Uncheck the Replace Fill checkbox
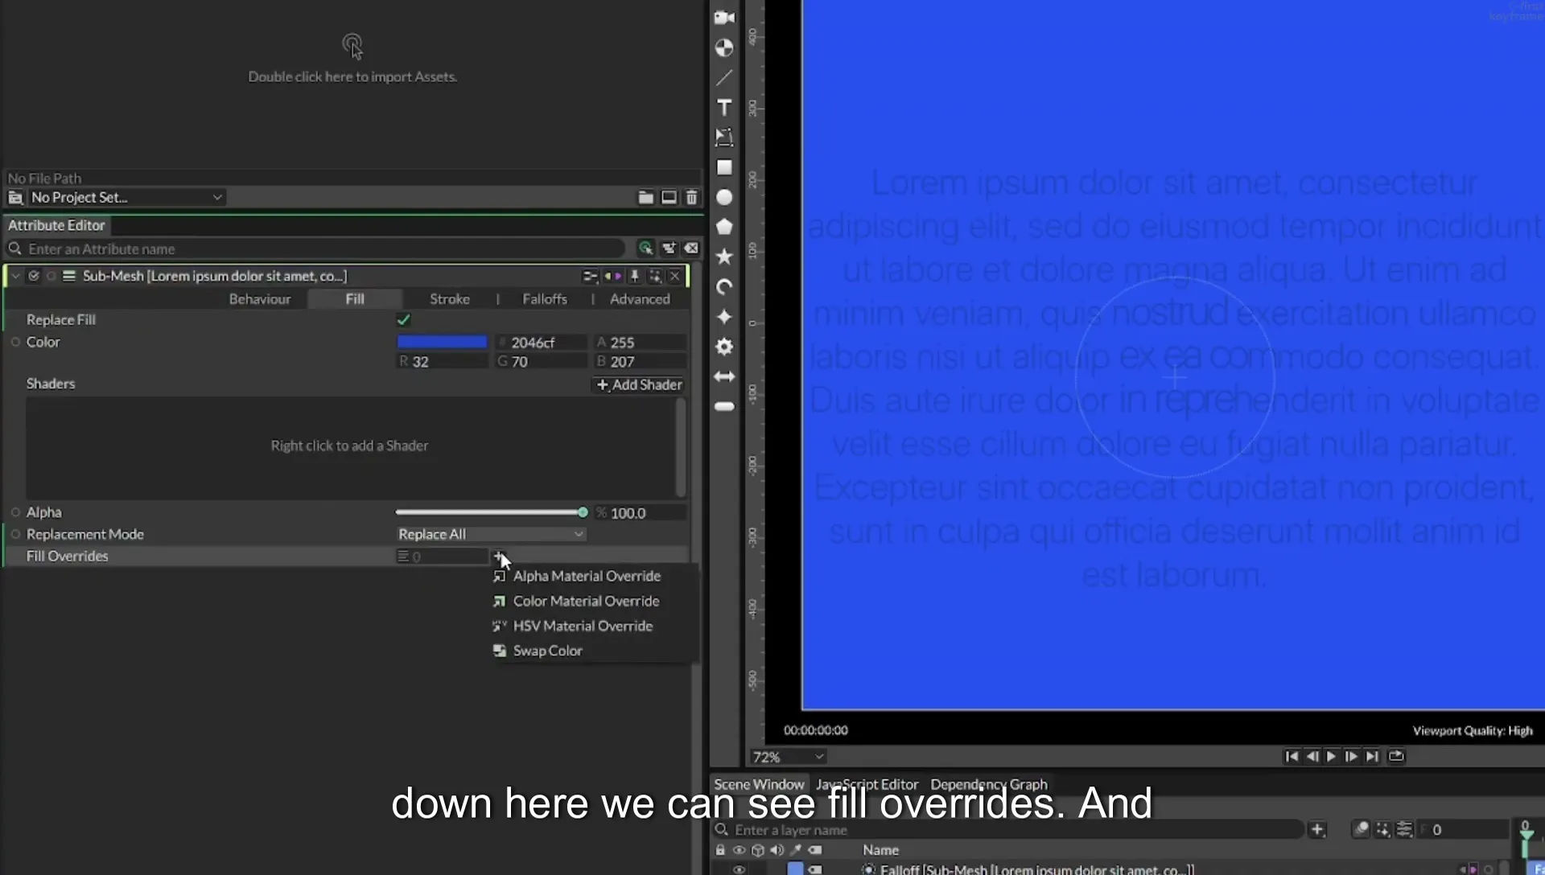 coord(403,320)
